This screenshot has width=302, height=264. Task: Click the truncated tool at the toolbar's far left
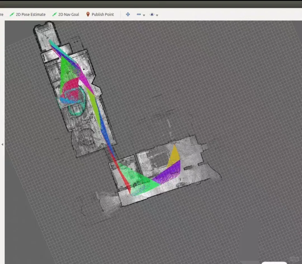1,14
